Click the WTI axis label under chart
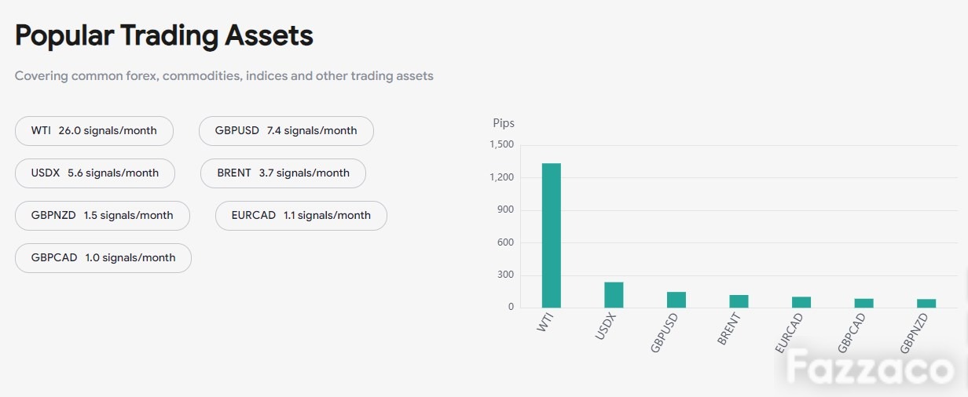The image size is (968, 397). coord(545,323)
